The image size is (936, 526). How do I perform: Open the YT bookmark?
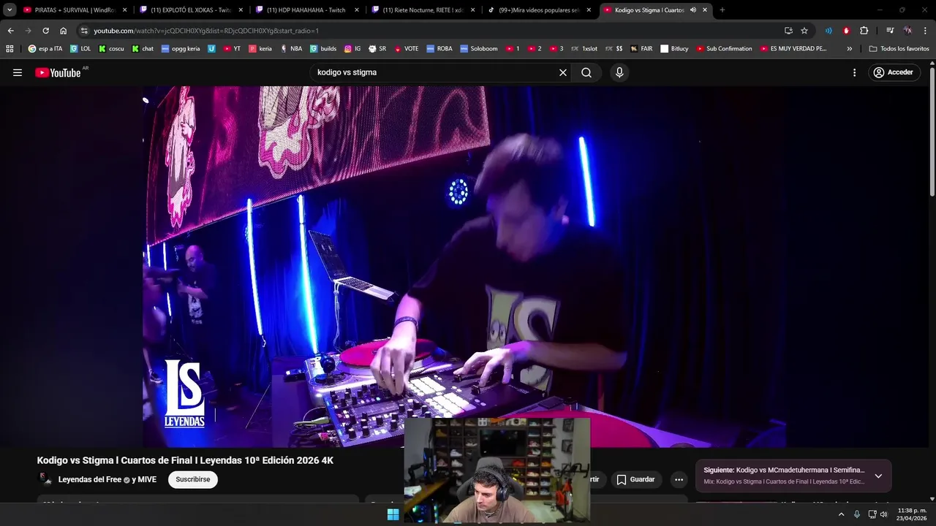tap(232, 49)
